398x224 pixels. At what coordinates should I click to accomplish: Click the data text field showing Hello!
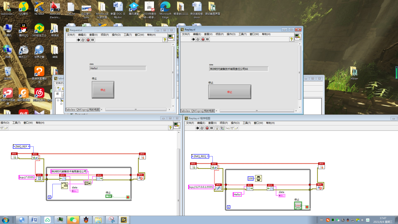(x=118, y=68)
